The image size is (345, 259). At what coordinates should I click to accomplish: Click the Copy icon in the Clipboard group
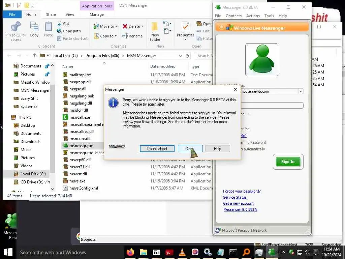tap(34, 27)
